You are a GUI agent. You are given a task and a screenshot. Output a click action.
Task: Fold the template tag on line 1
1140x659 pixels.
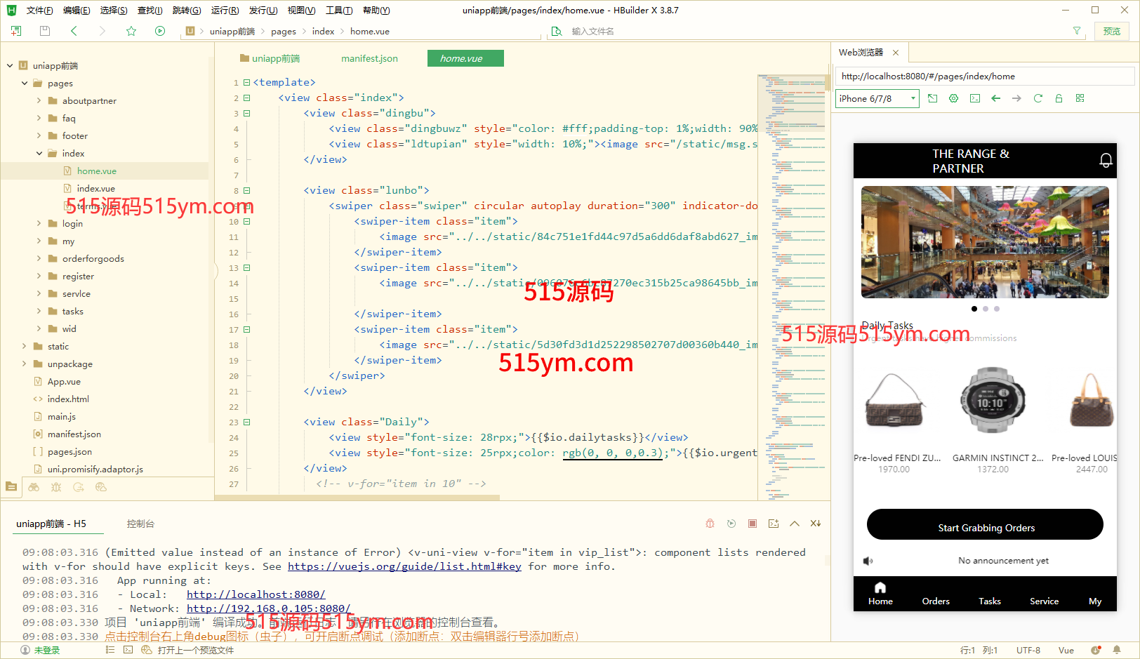point(247,83)
